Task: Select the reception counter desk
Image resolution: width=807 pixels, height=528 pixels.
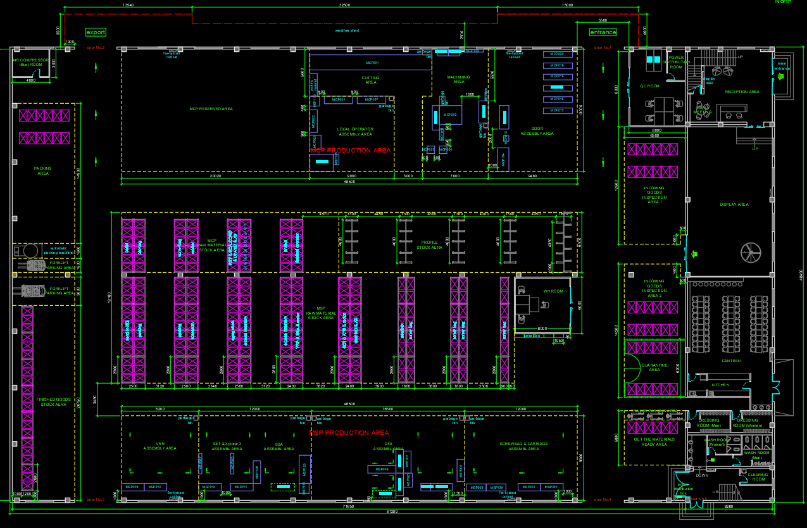Action: pyautogui.click(x=734, y=115)
